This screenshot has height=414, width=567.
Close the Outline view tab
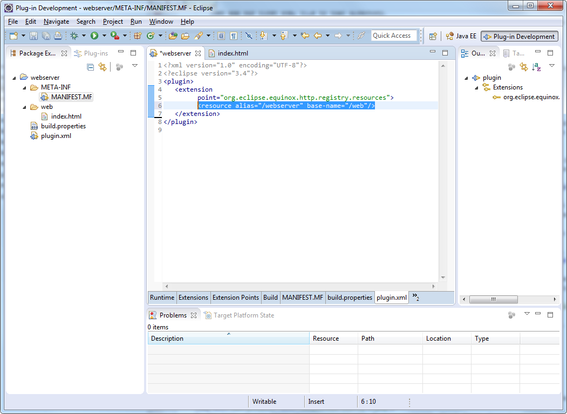pos(493,53)
